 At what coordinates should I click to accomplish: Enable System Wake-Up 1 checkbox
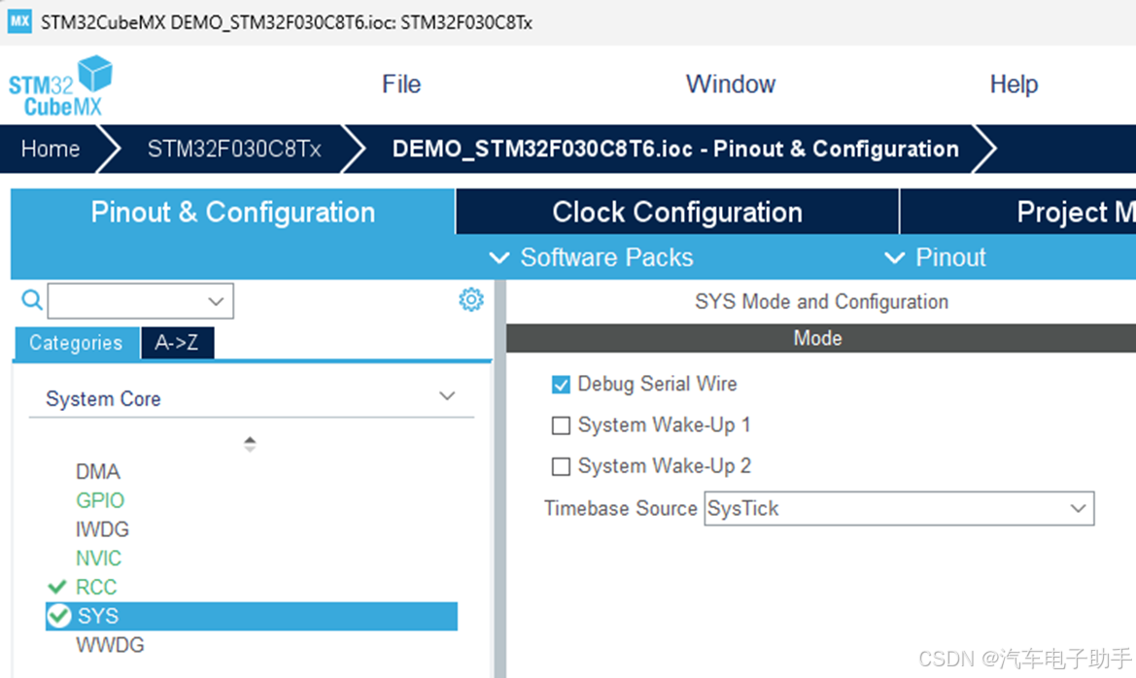click(561, 425)
